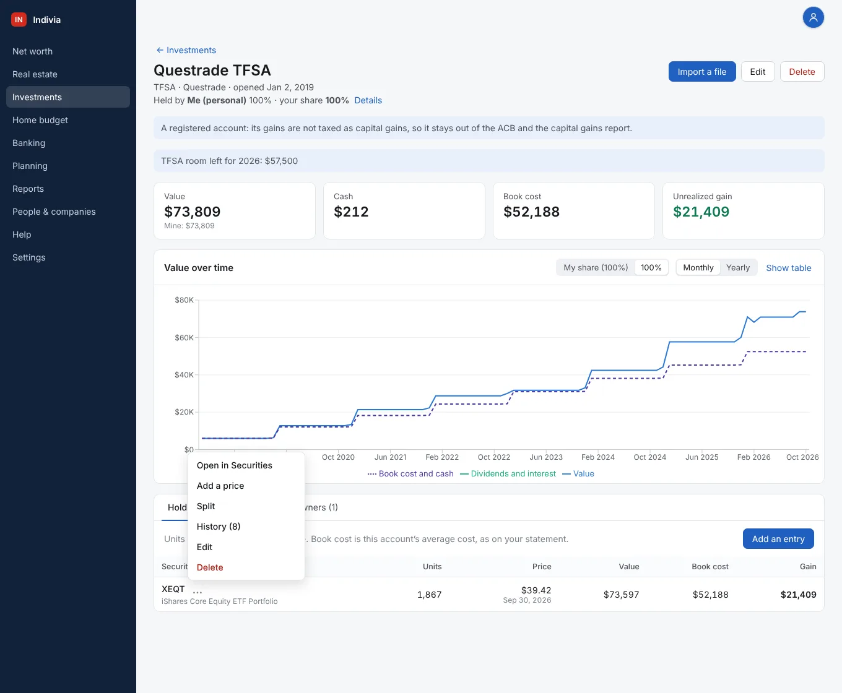Toggle Dividends and interest legend series
Image resolution: width=842 pixels, height=693 pixels.
[508, 474]
